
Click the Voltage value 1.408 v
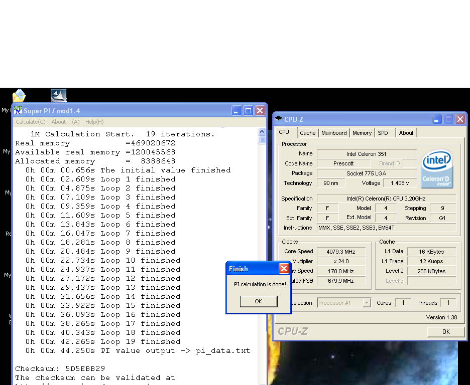click(400, 183)
